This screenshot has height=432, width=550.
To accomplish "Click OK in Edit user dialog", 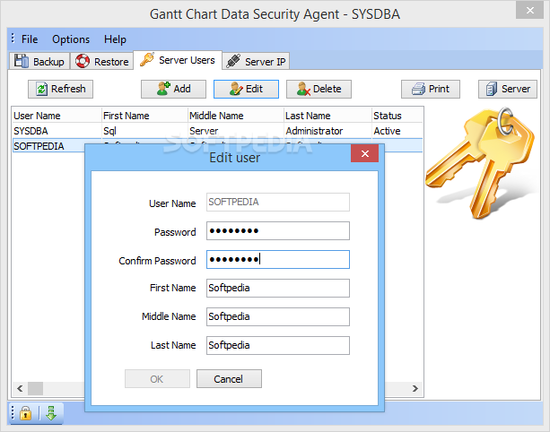I will [157, 379].
